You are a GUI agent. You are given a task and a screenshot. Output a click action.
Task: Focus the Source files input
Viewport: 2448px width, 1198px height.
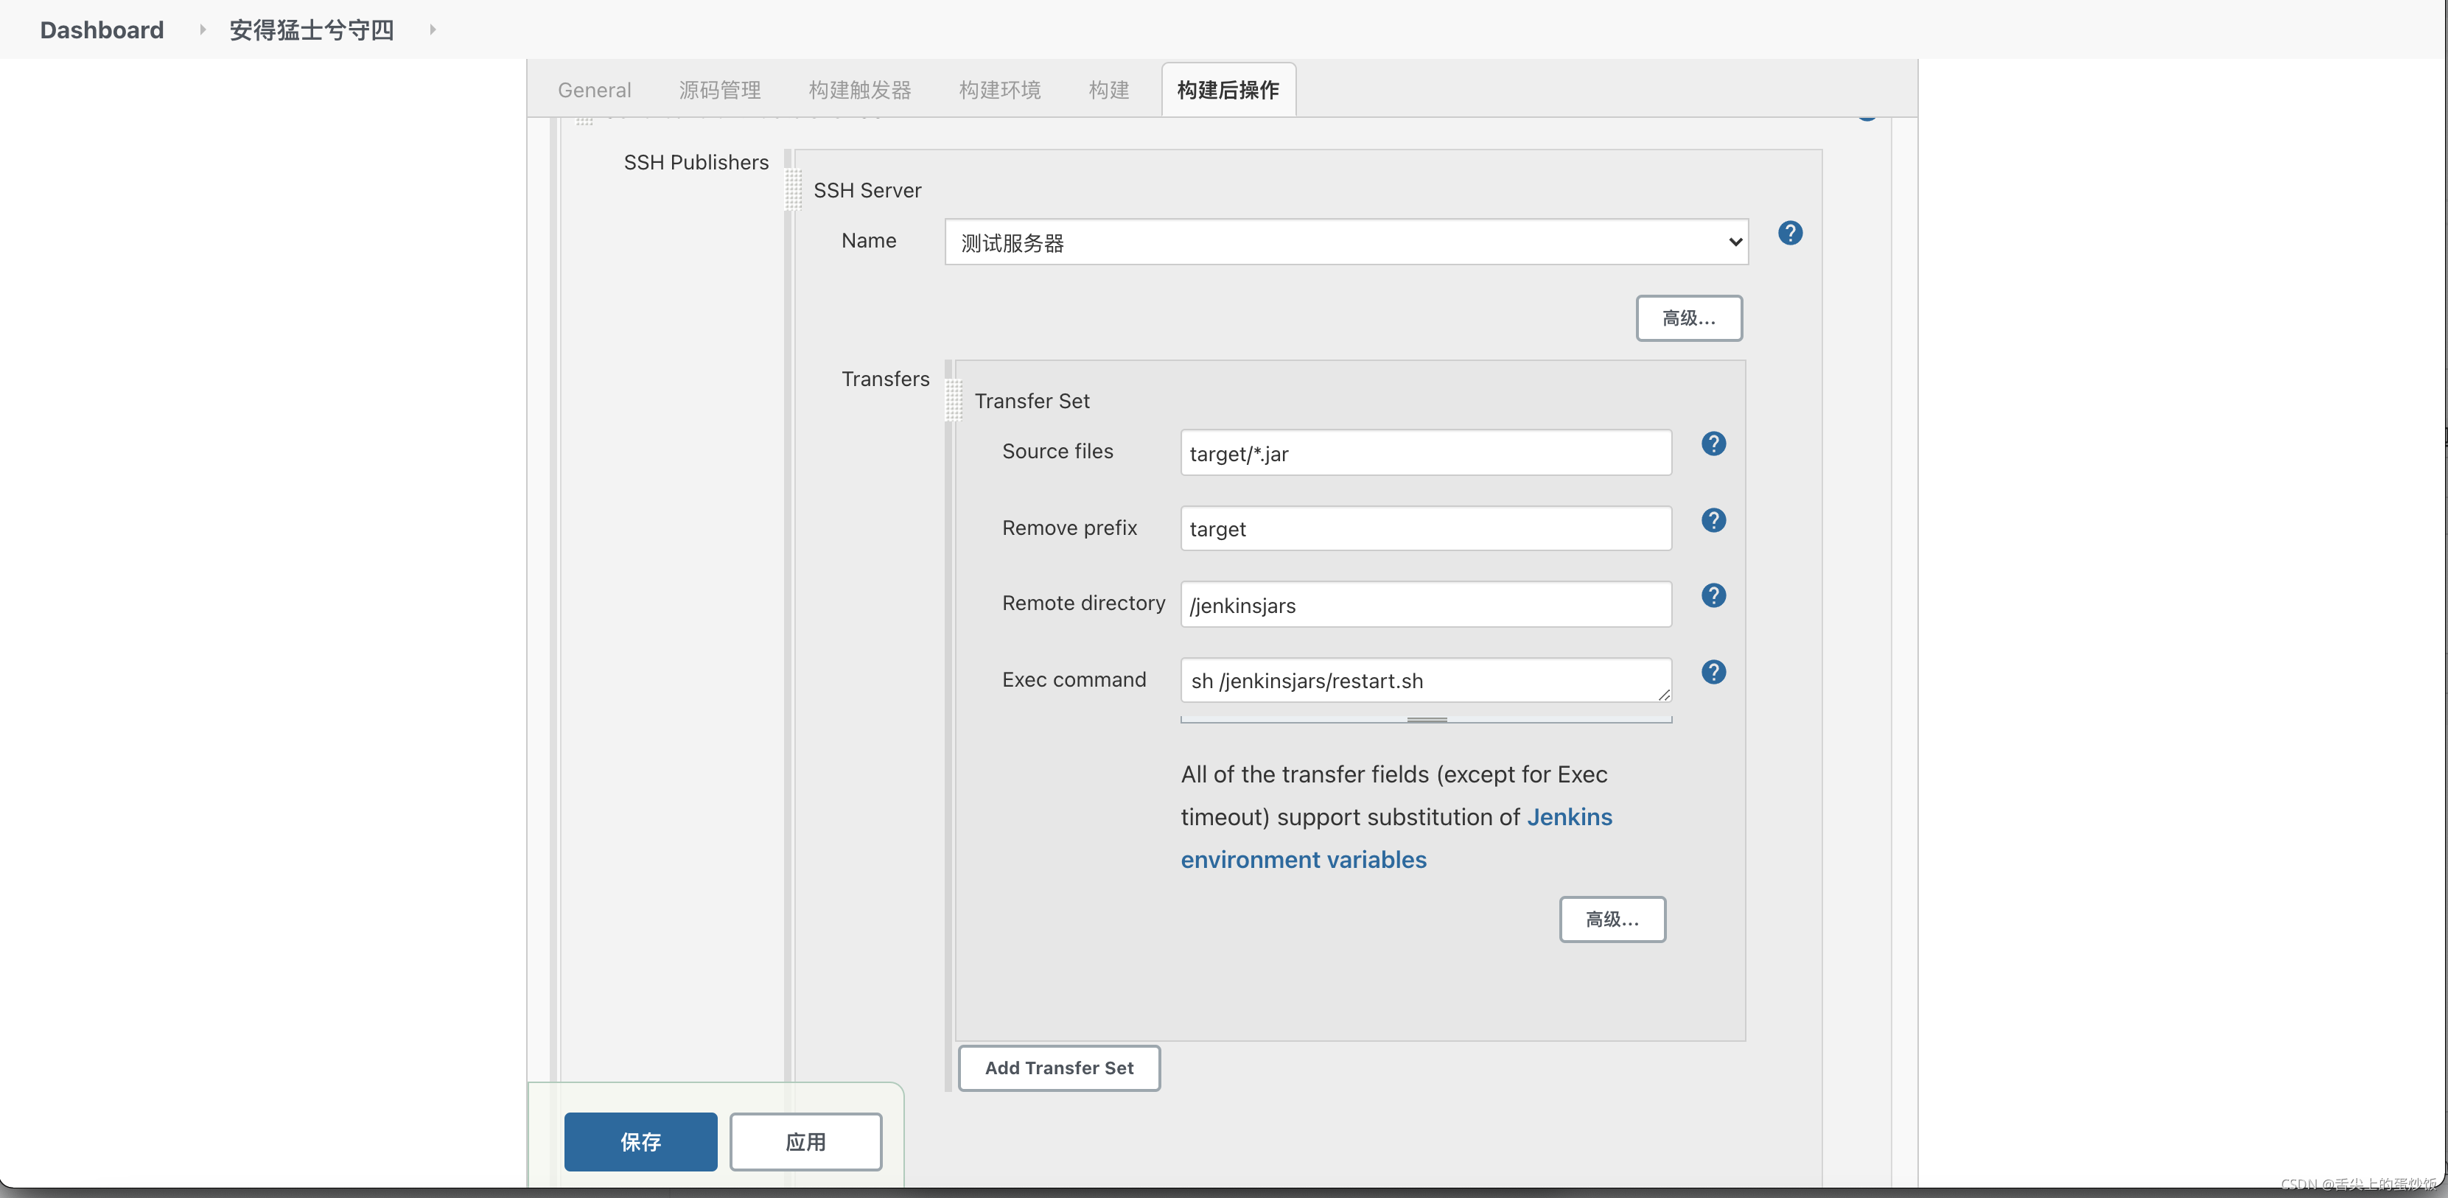click(1425, 453)
